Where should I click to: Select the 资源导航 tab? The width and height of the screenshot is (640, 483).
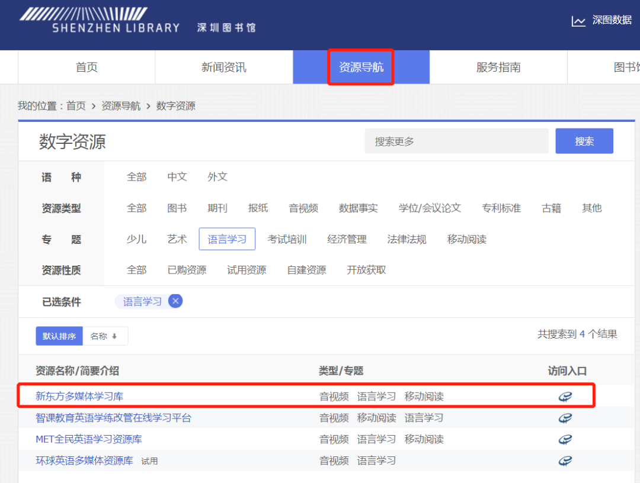[x=361, y=67]
